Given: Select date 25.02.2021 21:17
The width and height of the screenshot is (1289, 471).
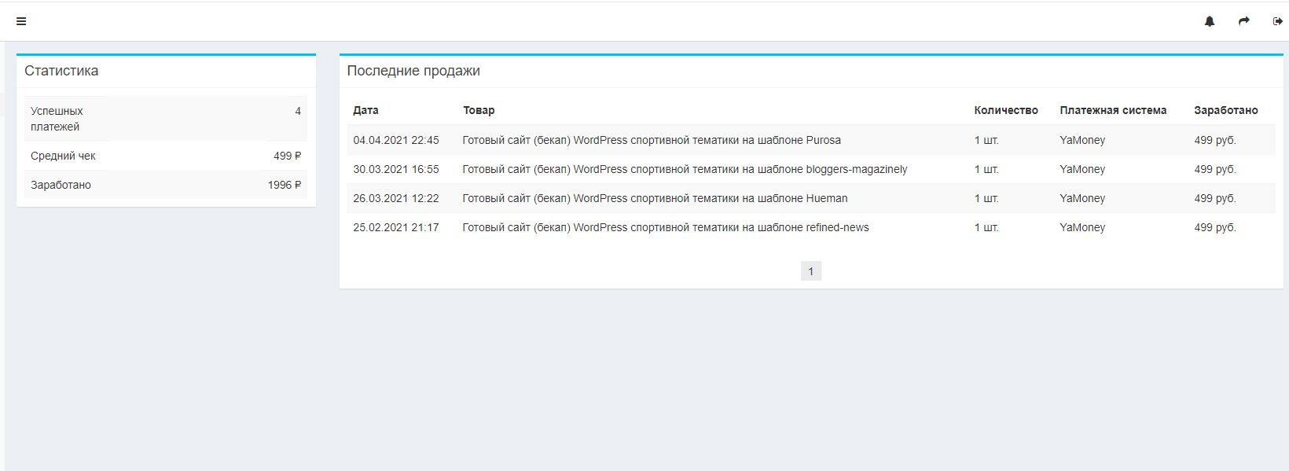Looking at the screenshot, I should 396,227.
